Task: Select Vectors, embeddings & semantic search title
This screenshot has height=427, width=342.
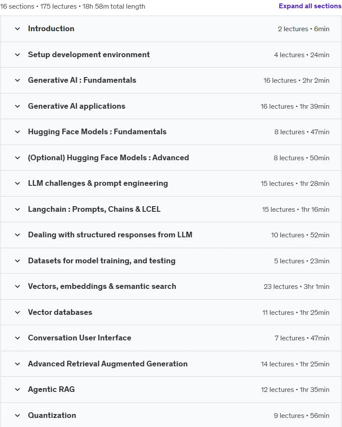Action: [102, 286]
